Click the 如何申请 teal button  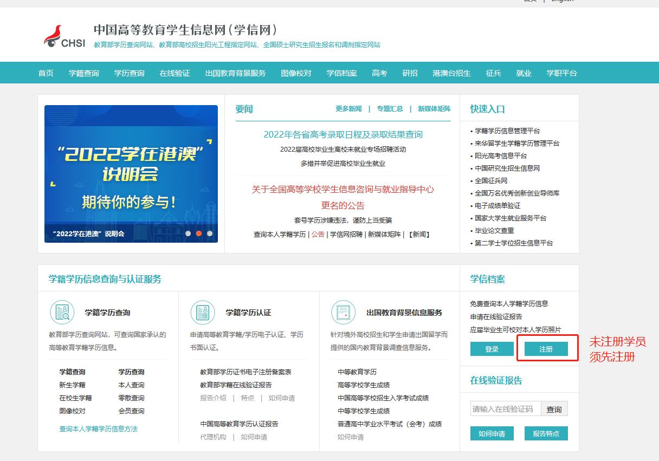coord(492,433)
